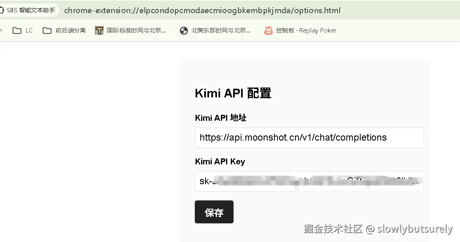Focus the Kimi API Key input field
Screen dimensions: 460x242
pyautogui.click(x=309, y=181)
